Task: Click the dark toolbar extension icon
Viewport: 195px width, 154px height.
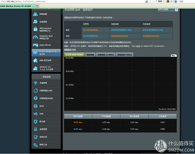Action: [x=168, y=1]
